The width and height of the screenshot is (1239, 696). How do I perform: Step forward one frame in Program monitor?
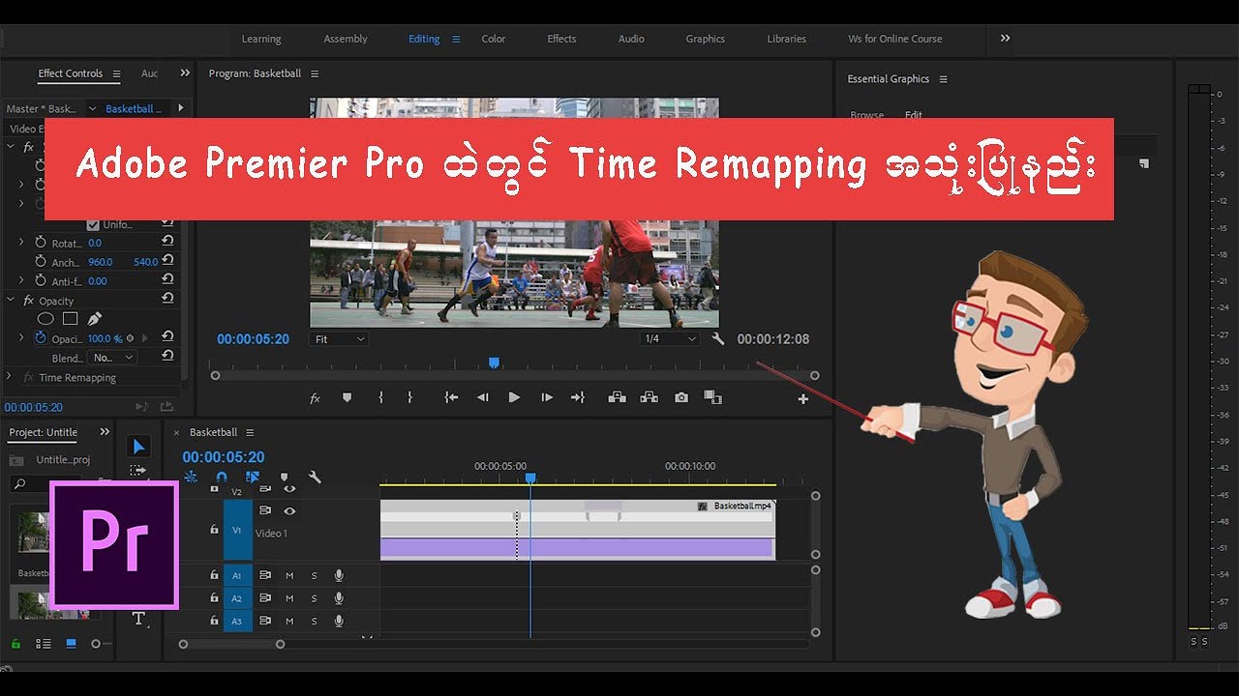(547, 397)
